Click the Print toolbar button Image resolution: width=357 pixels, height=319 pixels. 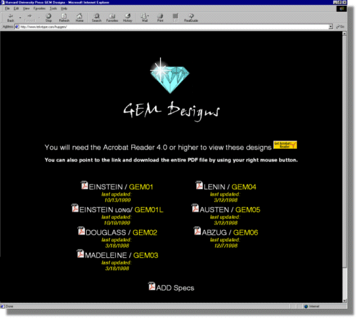point(160,17)
